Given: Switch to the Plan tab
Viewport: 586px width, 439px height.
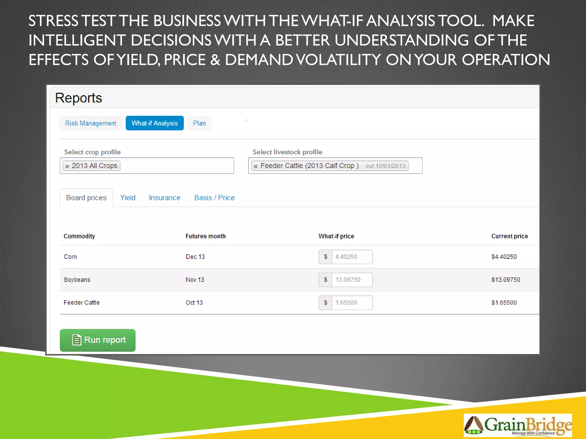Looking at the screenshot, I should coord(199,123).
